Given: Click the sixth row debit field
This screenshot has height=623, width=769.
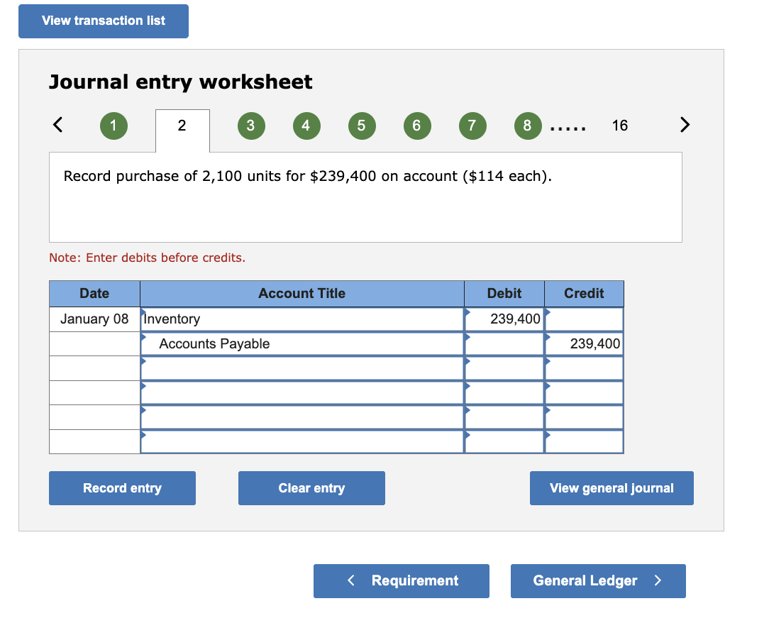Looking at the screenshot, I should coord(504,442).
